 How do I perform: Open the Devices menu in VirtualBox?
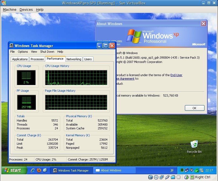click(x=26, y=10)
